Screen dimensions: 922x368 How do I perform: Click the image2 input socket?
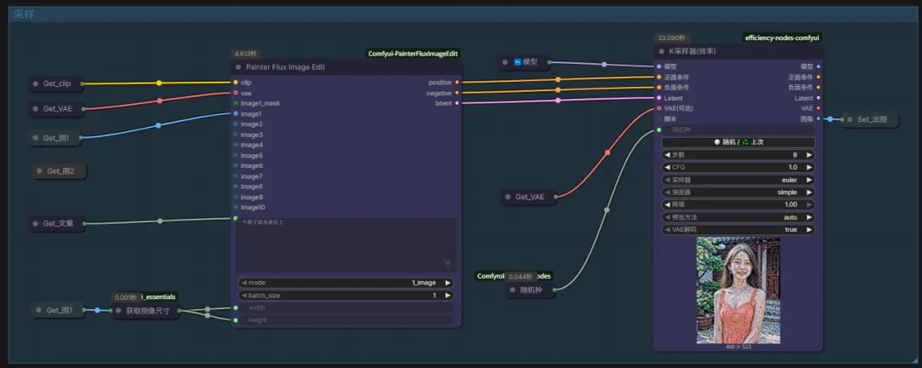coord(236,124)
